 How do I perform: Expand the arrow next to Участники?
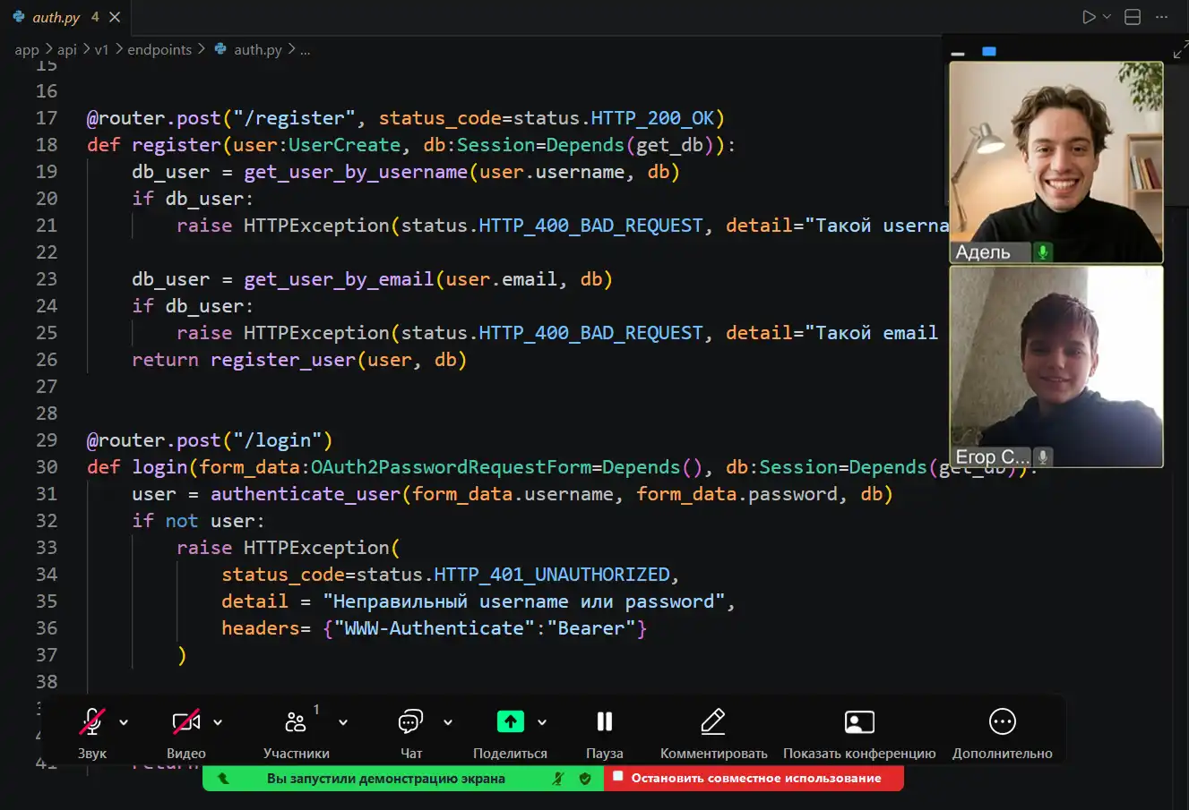[343, 722]
